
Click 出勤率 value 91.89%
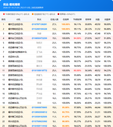pyautogui.click(x=107, y=38)
